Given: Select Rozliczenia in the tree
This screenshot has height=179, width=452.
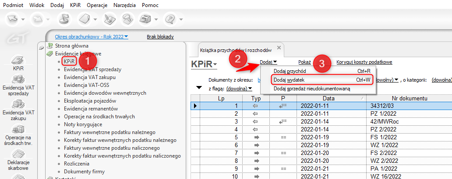Looking at the screenshot, I should point(77,164).
